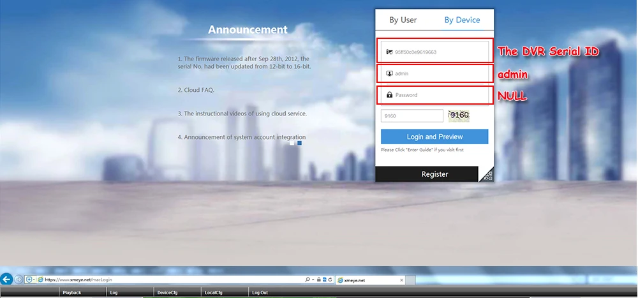Open the QR code corner icon
Viewport: 638px width, 298px height.
point(488,176)
